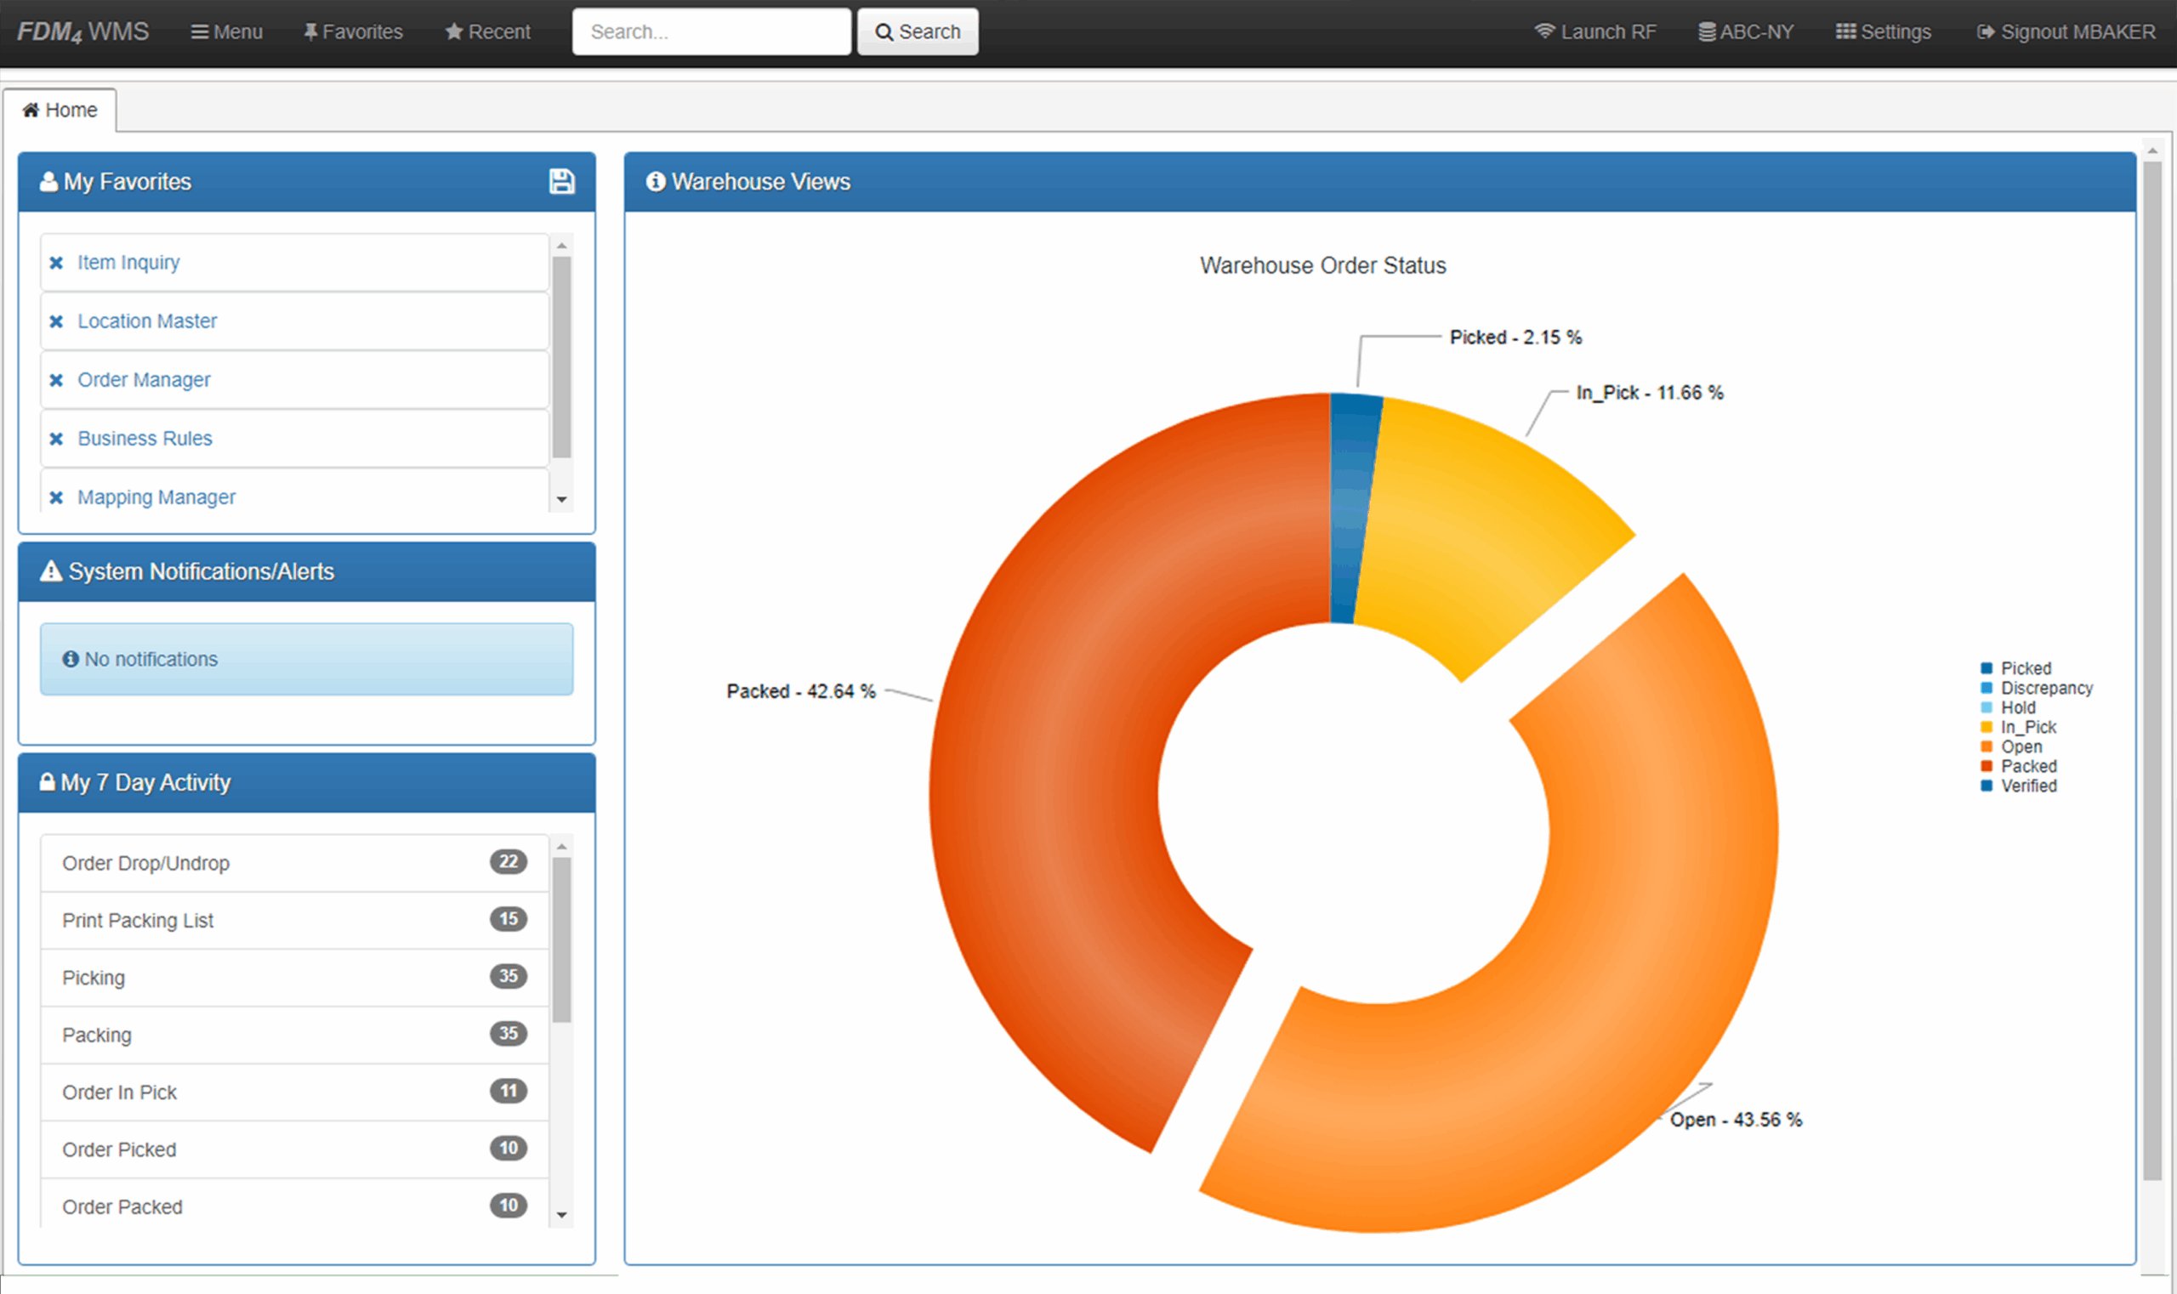
Task: Select the Home tab
Action: (x=60, y=110)
